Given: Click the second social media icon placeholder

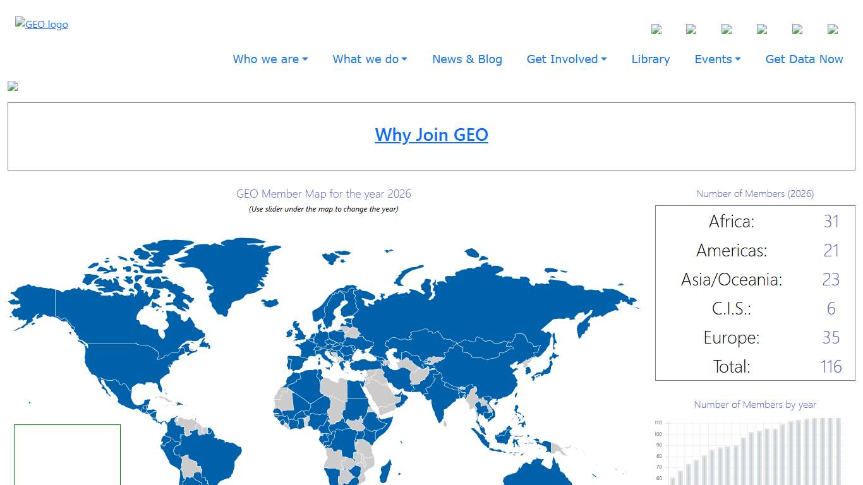Looking at the screenshot, I should pyautogui.click(x=691, y=29).
